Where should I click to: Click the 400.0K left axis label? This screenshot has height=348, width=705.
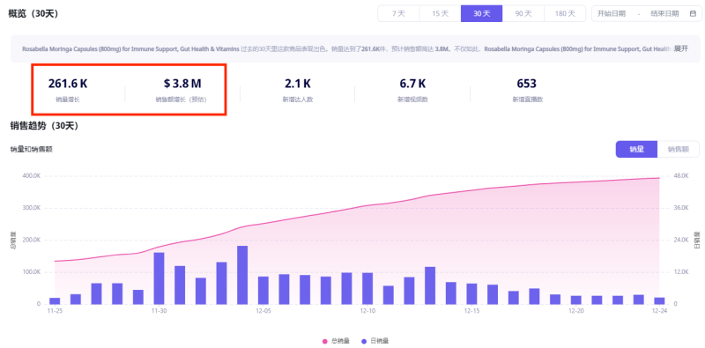click(x=31, y=176)
